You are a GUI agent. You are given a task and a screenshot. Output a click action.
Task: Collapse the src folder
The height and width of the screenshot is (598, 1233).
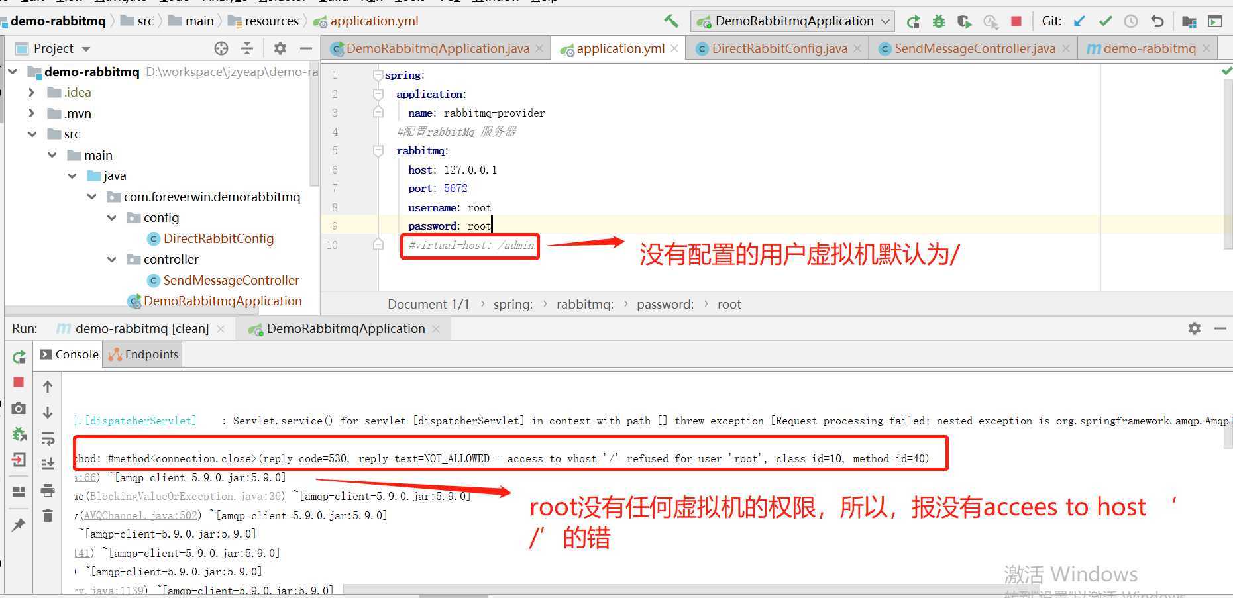(32, 134)
